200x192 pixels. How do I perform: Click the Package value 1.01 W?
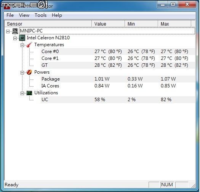(x=102, y=79)
